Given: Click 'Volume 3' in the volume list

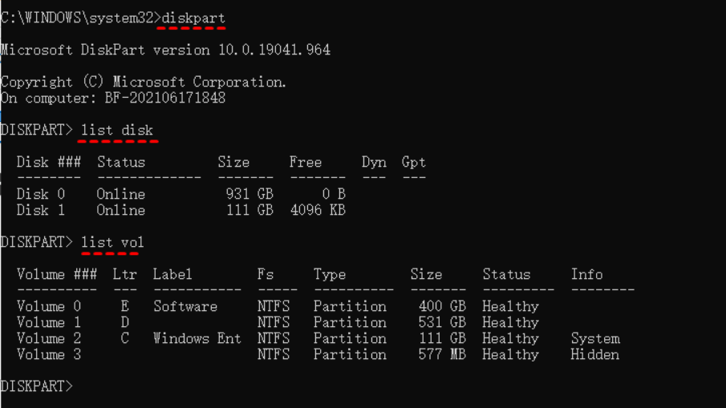Looking at the screenshot, I should pos(49,354).
